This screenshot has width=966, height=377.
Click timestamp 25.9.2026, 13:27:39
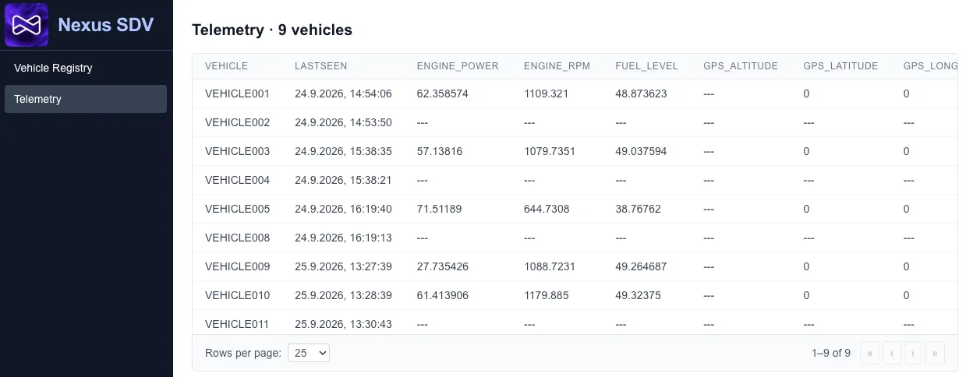343,266
